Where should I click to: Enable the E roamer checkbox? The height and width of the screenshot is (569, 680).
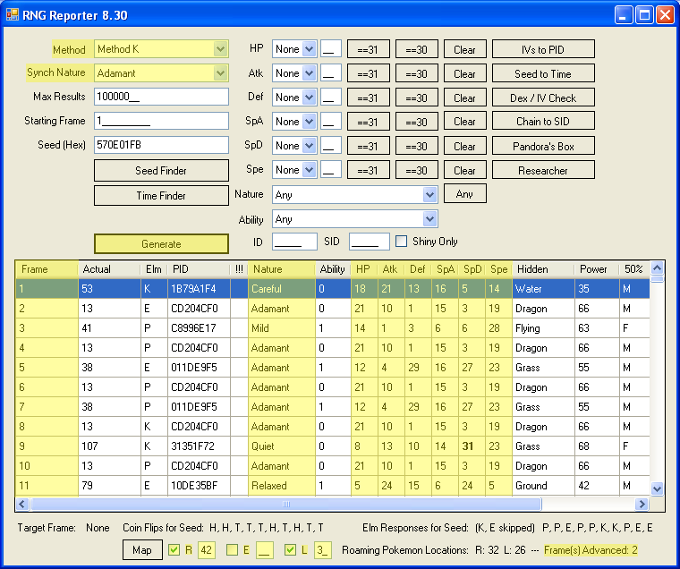(233, 550)
